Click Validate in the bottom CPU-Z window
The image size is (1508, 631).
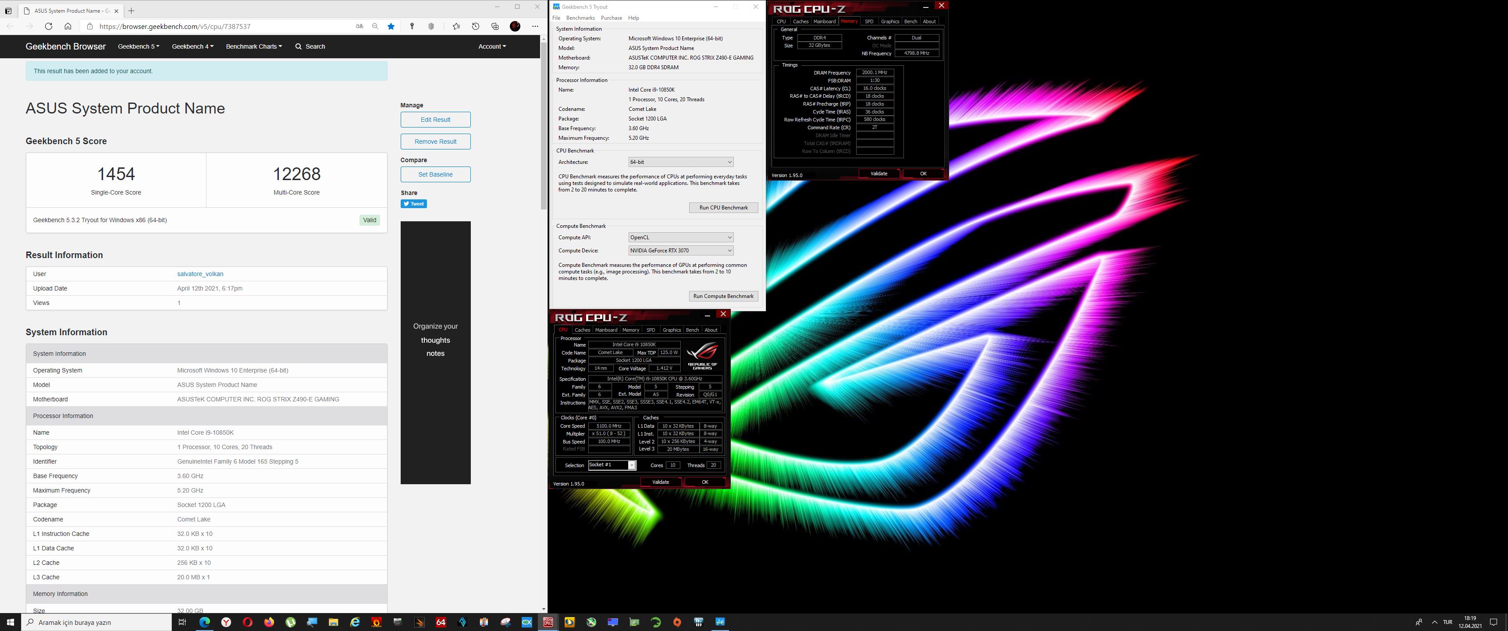click(660, 482)
